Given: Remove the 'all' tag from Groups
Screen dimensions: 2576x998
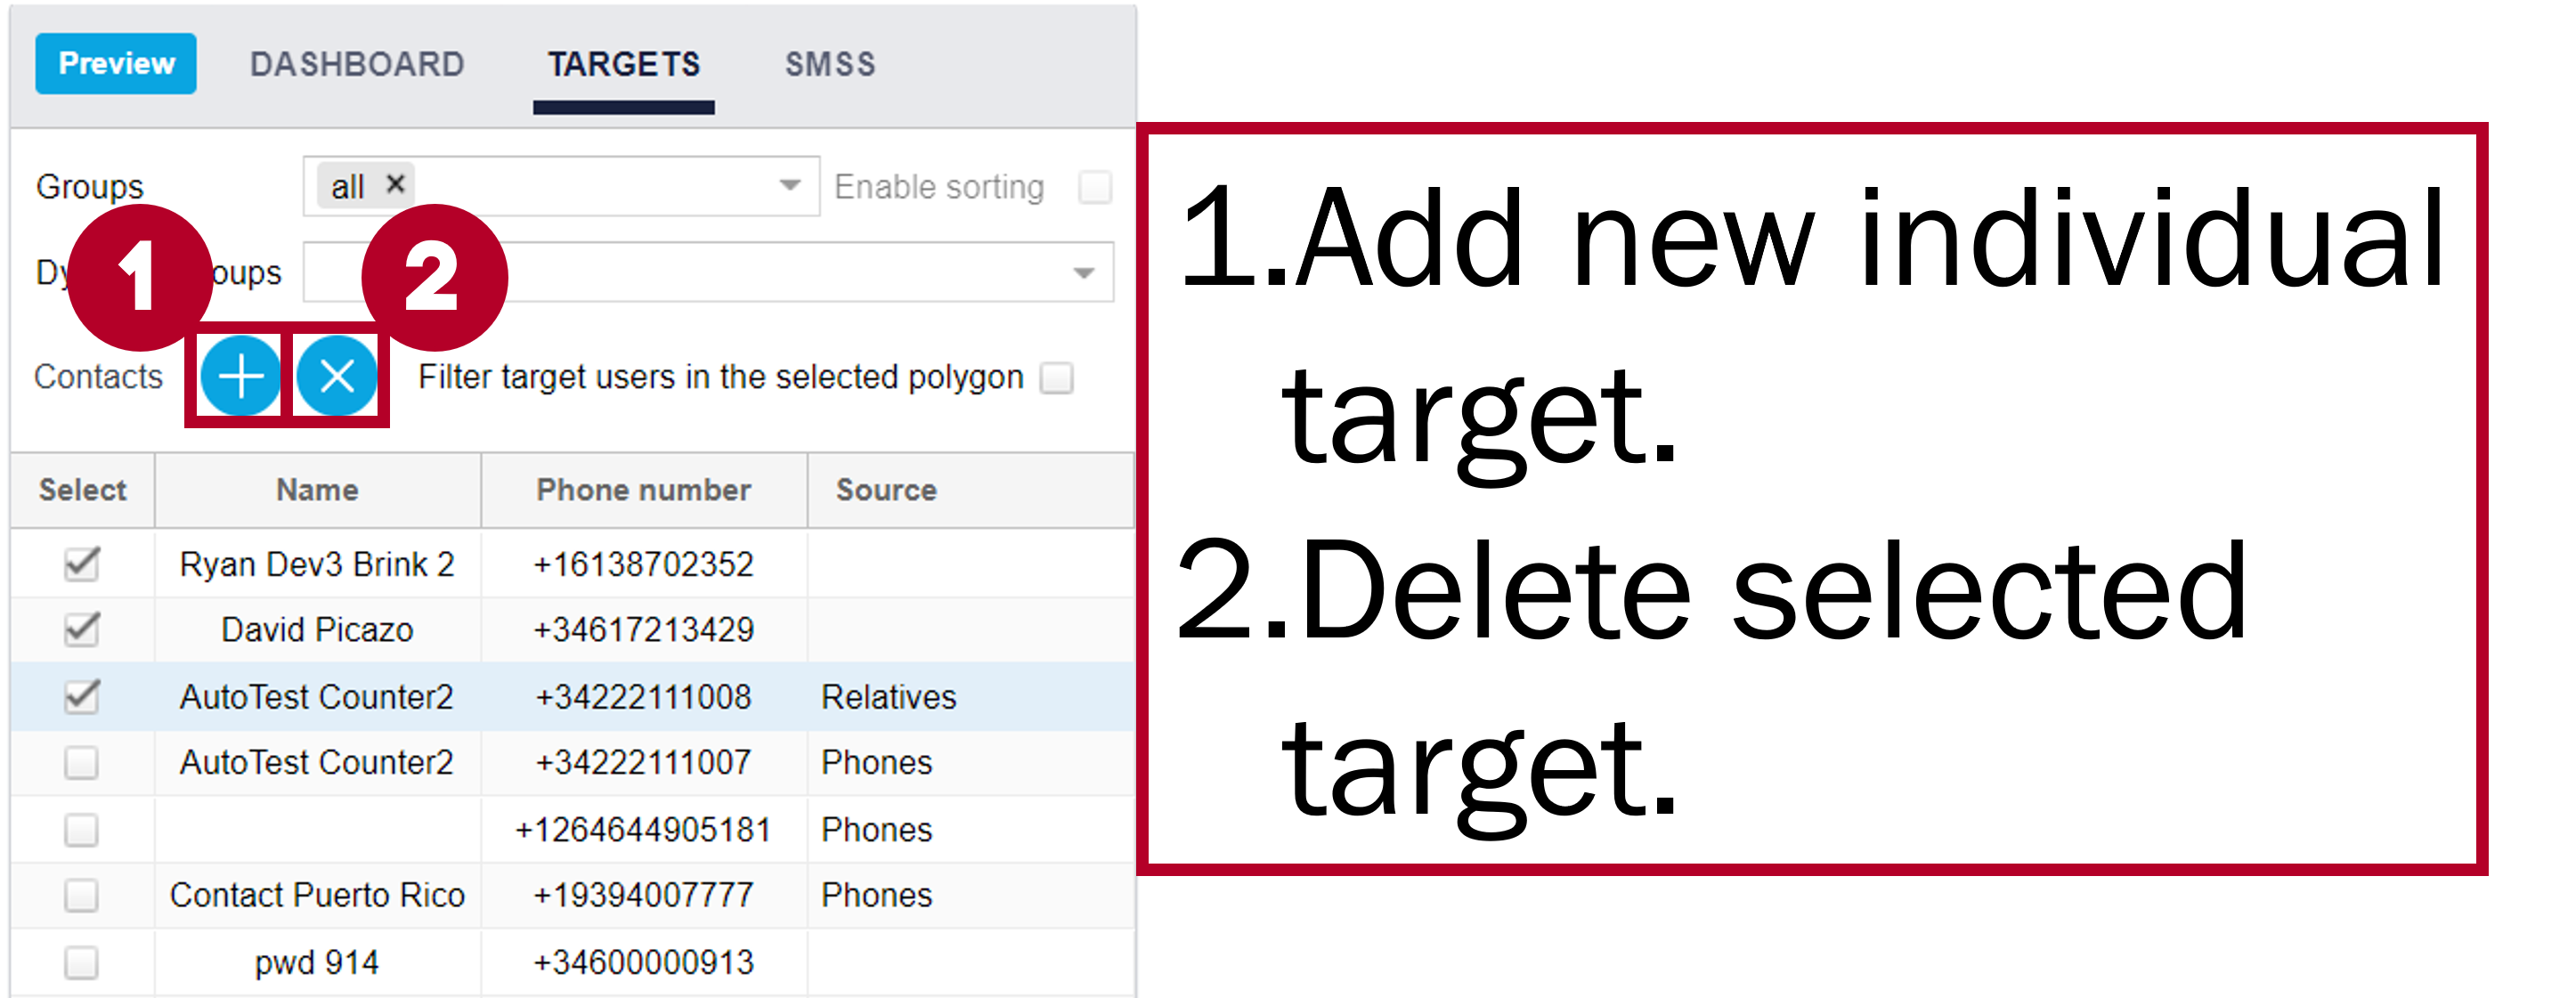Looking at the screenshot, I should [x=395, y=184].
